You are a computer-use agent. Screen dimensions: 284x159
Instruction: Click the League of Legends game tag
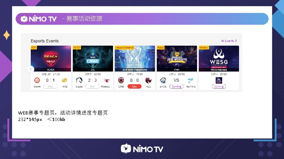[x=125, y=47]
